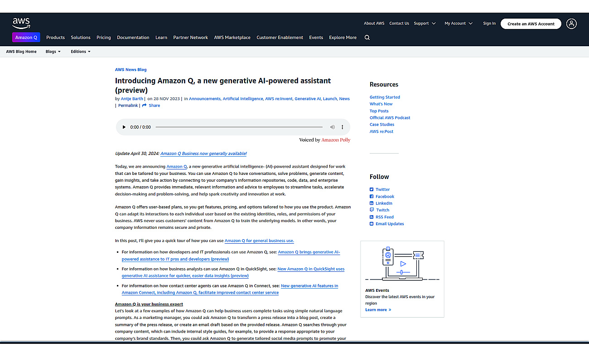The image size is (589, 357).
Task: Open the Artificial Intelligence category link
Action: [x=243, y=99]
